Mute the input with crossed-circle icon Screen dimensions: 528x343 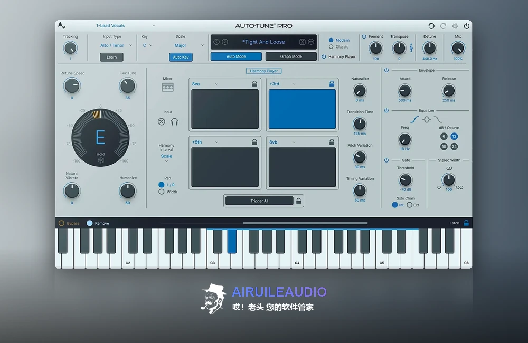pyautogui.click(x=161, y=121)
